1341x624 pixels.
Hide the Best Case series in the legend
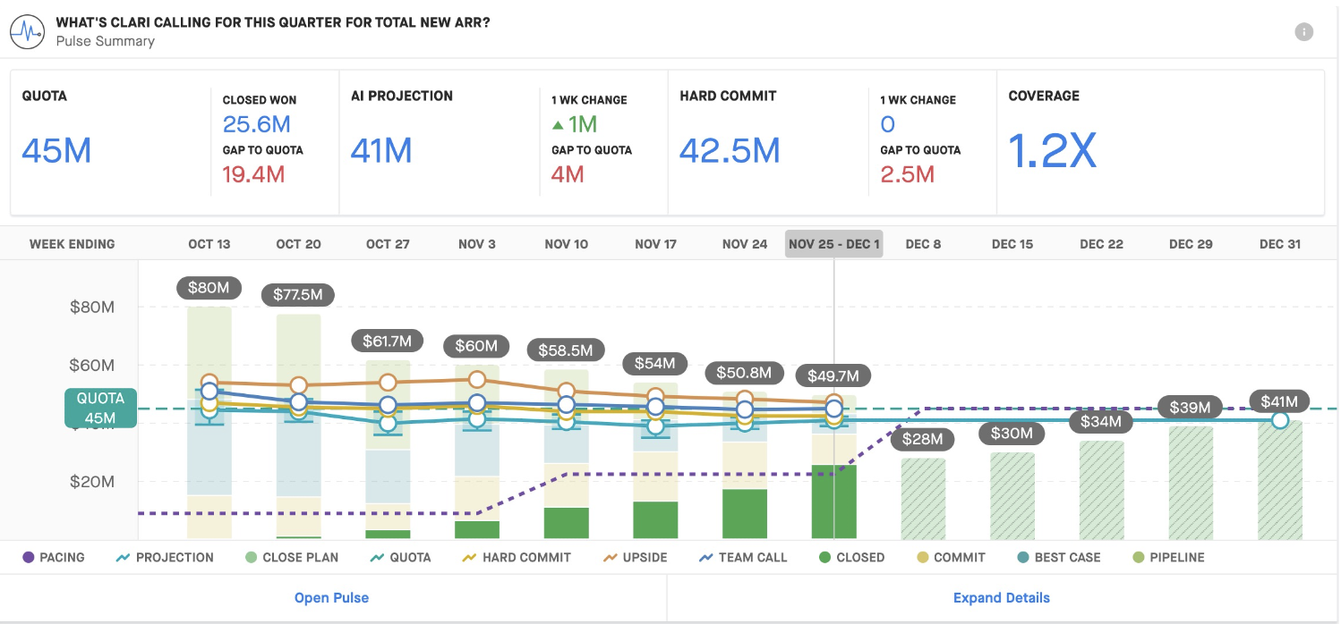1058,557
